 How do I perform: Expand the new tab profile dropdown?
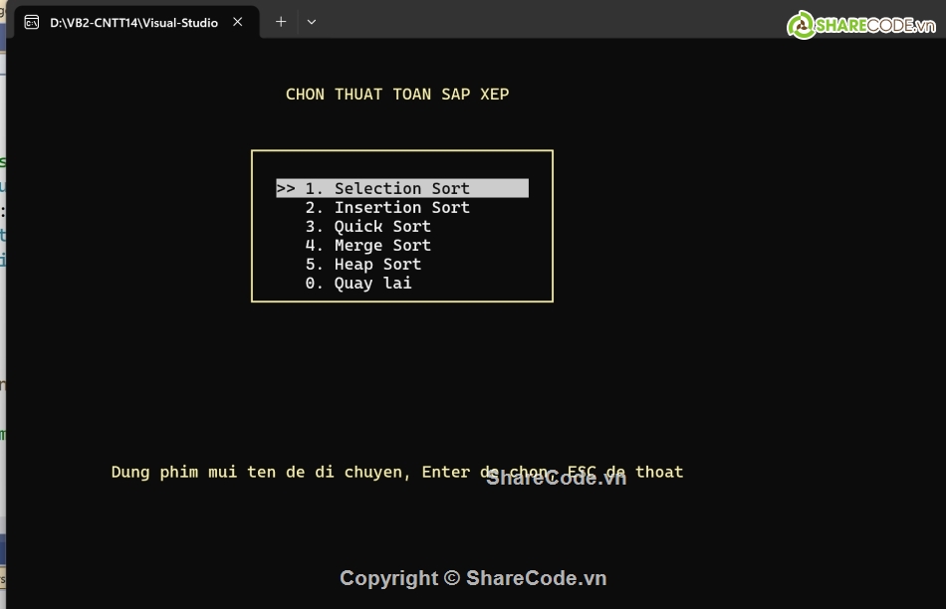[312, 22]
